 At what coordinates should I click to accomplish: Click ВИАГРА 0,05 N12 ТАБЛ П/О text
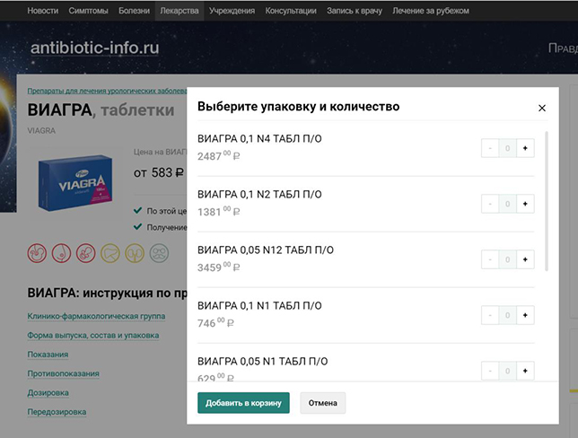[x=266, y=250]
